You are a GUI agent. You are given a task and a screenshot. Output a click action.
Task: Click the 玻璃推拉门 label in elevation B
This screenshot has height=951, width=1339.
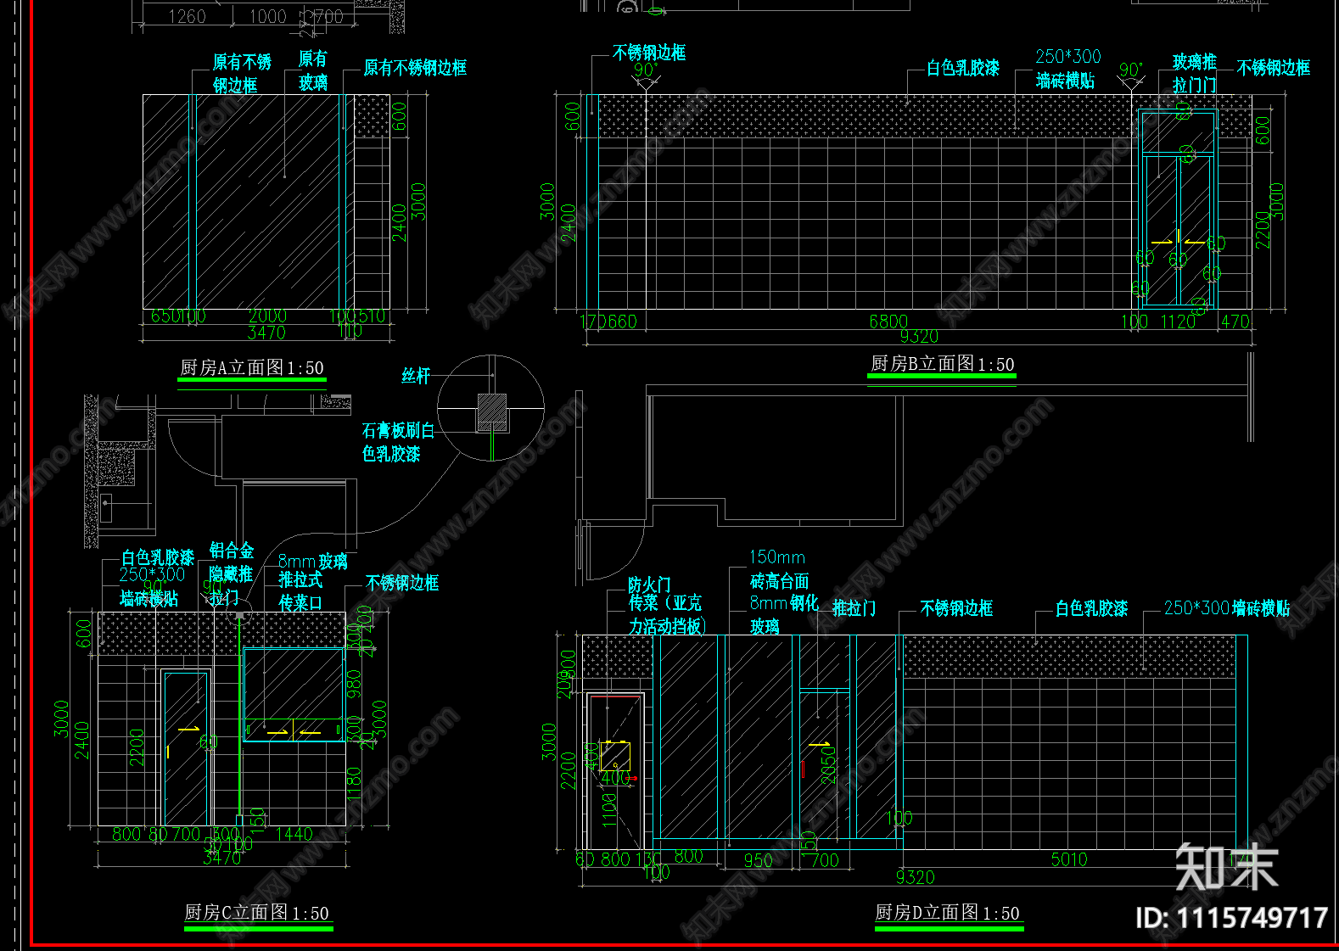pyautogui.click(x=1195, y=73)
